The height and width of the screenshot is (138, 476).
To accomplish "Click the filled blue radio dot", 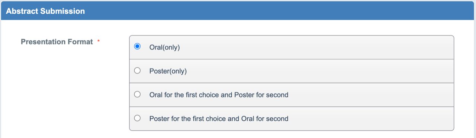I will click(x=137, y=47).
